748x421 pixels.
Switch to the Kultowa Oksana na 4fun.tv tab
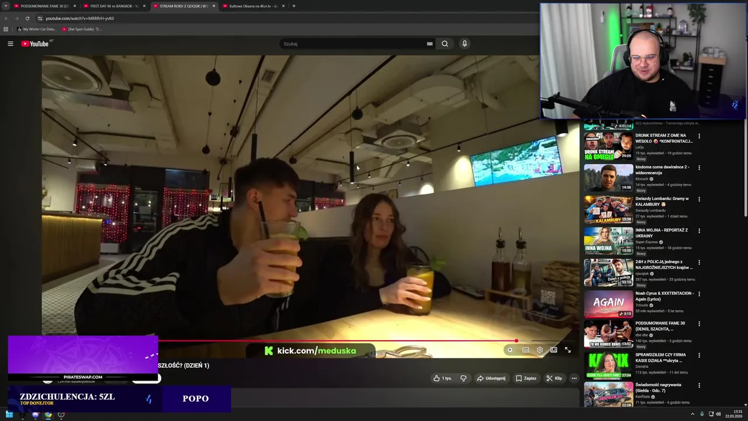pos(252,6)
